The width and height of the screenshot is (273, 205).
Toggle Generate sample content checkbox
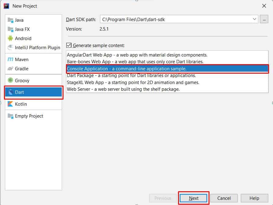coord(69,45)
